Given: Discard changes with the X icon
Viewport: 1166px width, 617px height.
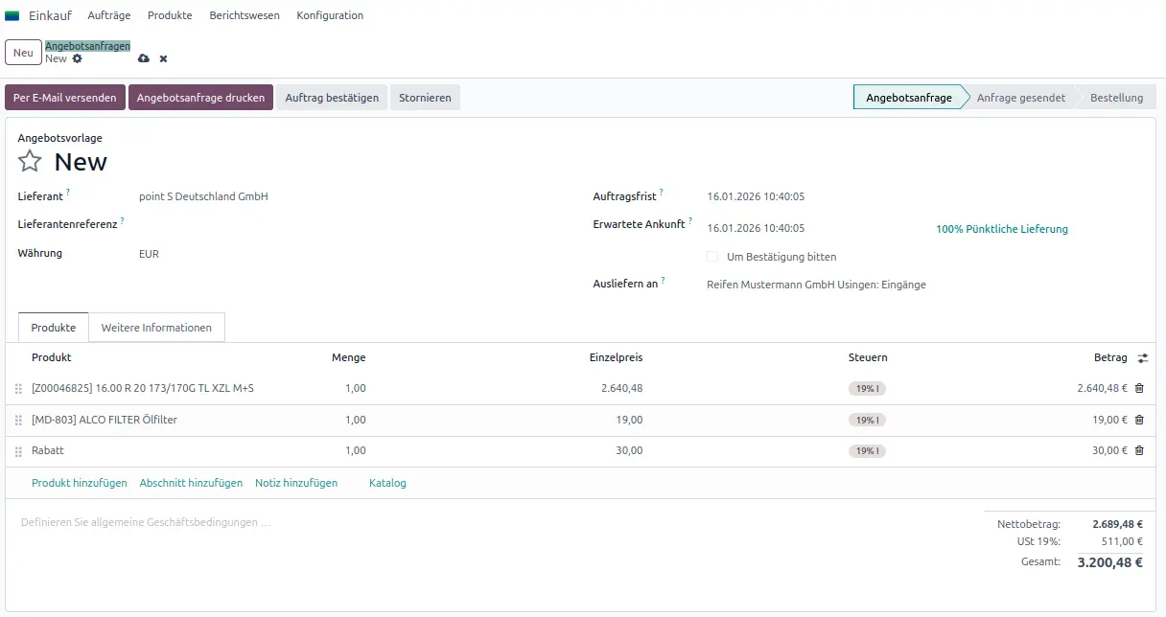Looking at the screenshot, I should pos(163,58).
